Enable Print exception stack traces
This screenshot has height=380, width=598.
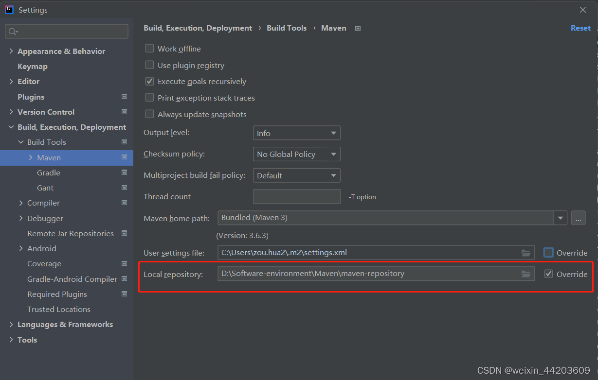point(150,98)
